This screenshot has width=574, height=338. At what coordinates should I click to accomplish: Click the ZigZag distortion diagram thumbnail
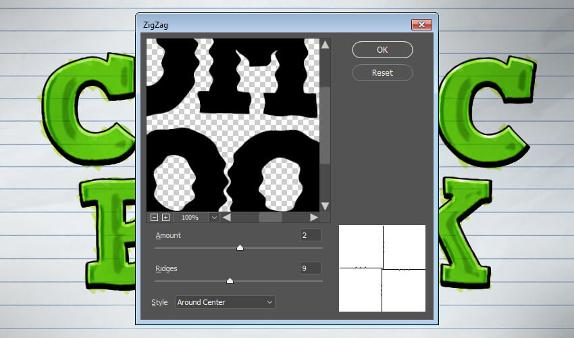382,268
